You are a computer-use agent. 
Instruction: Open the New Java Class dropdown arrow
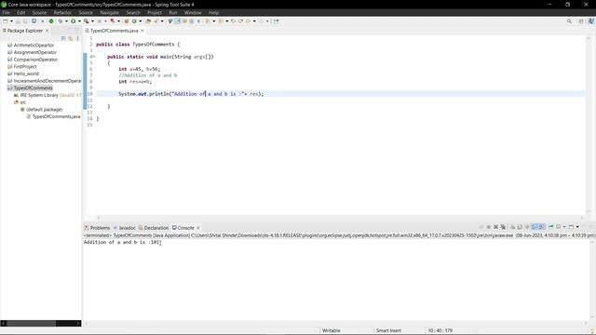coord(141,21)
